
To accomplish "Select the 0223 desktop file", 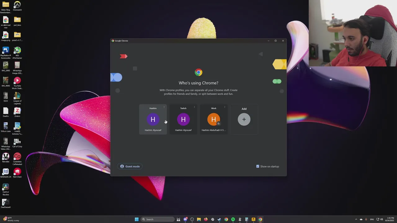I will (6, 97).
